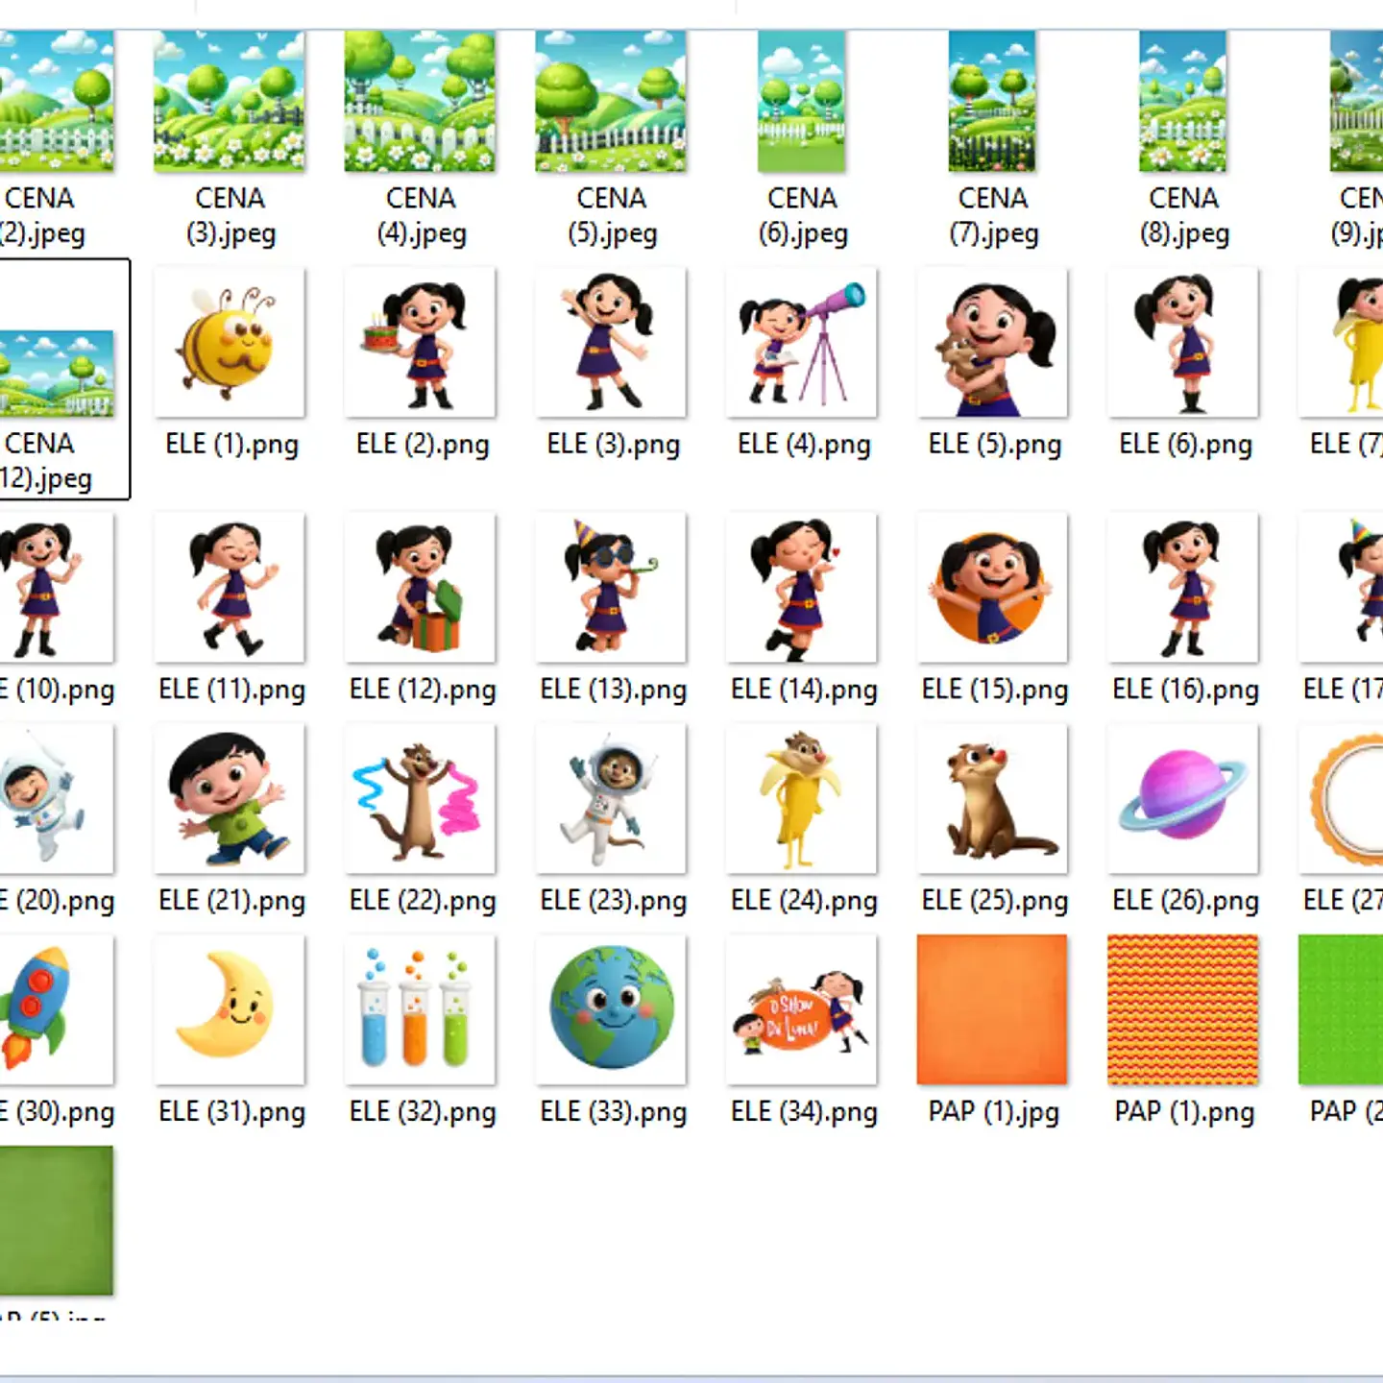The image size is (1383, 1383).
Task: Select the selected CENA (12).jpeg landscape thumbnail
Action: 56,374
